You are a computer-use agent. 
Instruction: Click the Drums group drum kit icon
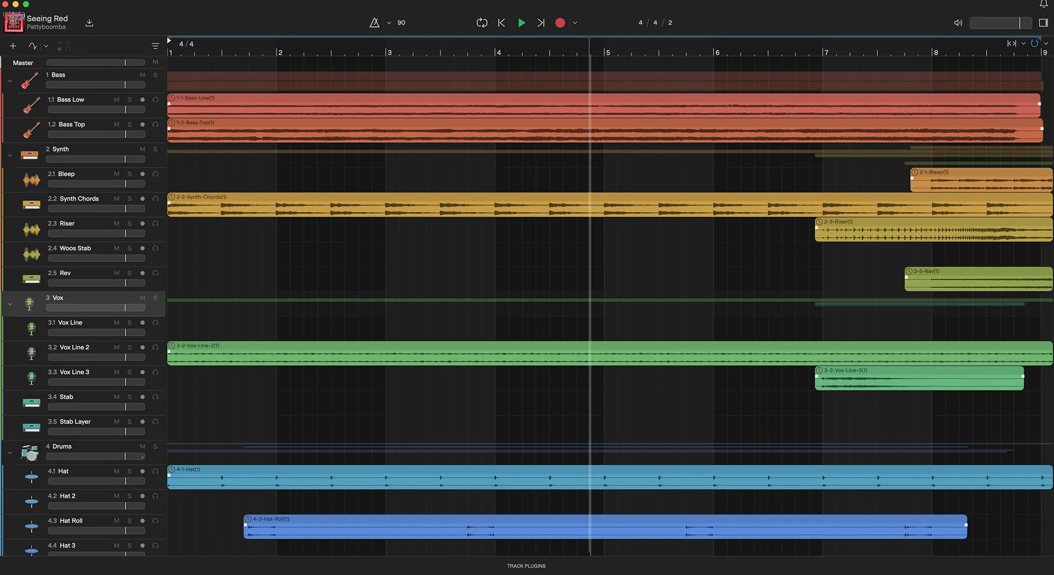point(30,453)
